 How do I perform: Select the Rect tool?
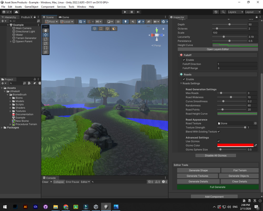[x=45, y=48]
